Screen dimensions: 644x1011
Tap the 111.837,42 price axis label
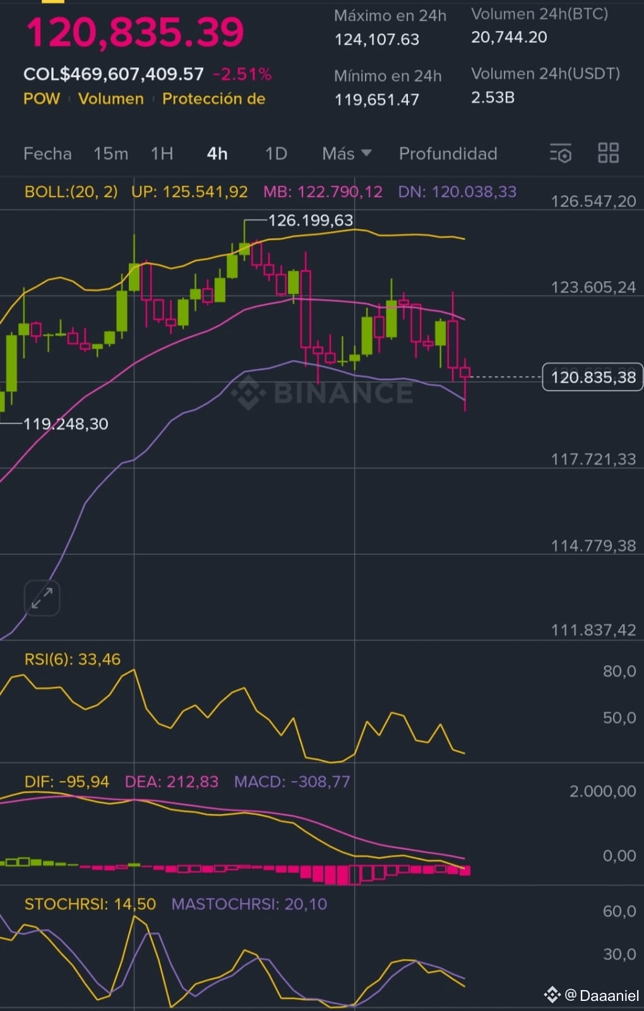click(593, 630)
